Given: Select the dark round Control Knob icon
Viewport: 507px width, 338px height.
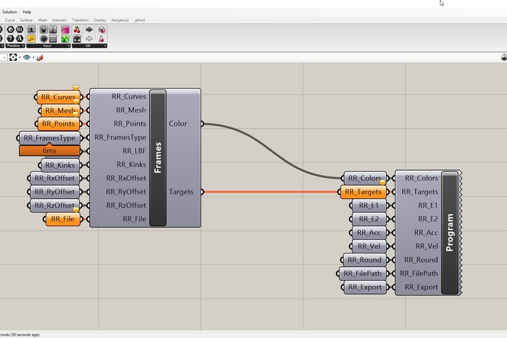Looking at the screenshot, I should pyautogui.click(x=44, y=39).
